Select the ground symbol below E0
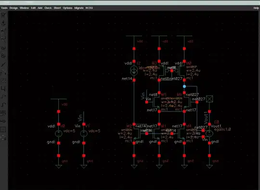The image size is (260, 190). (209, 166)
